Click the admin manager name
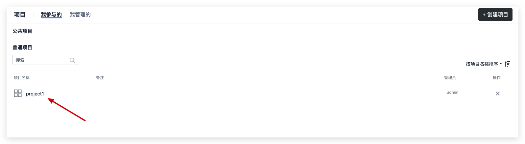This screenshot has height=144, width=525. pyautogui.click(x=452, y=93)
